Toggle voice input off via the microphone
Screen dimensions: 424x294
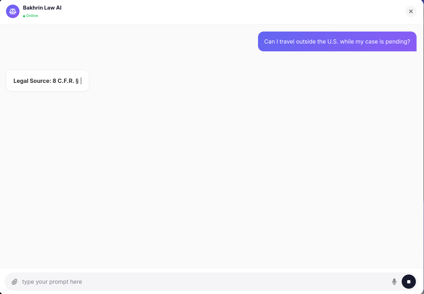[394, 282]
